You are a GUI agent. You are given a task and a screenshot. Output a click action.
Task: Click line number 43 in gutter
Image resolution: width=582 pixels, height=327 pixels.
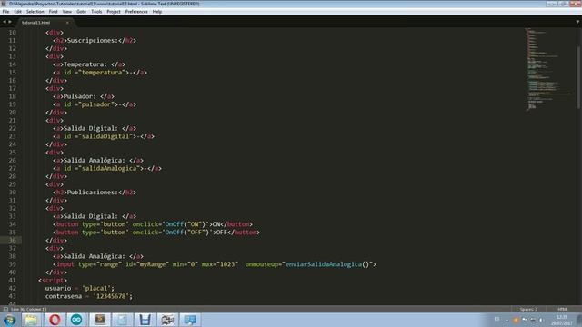coord(12,296)
